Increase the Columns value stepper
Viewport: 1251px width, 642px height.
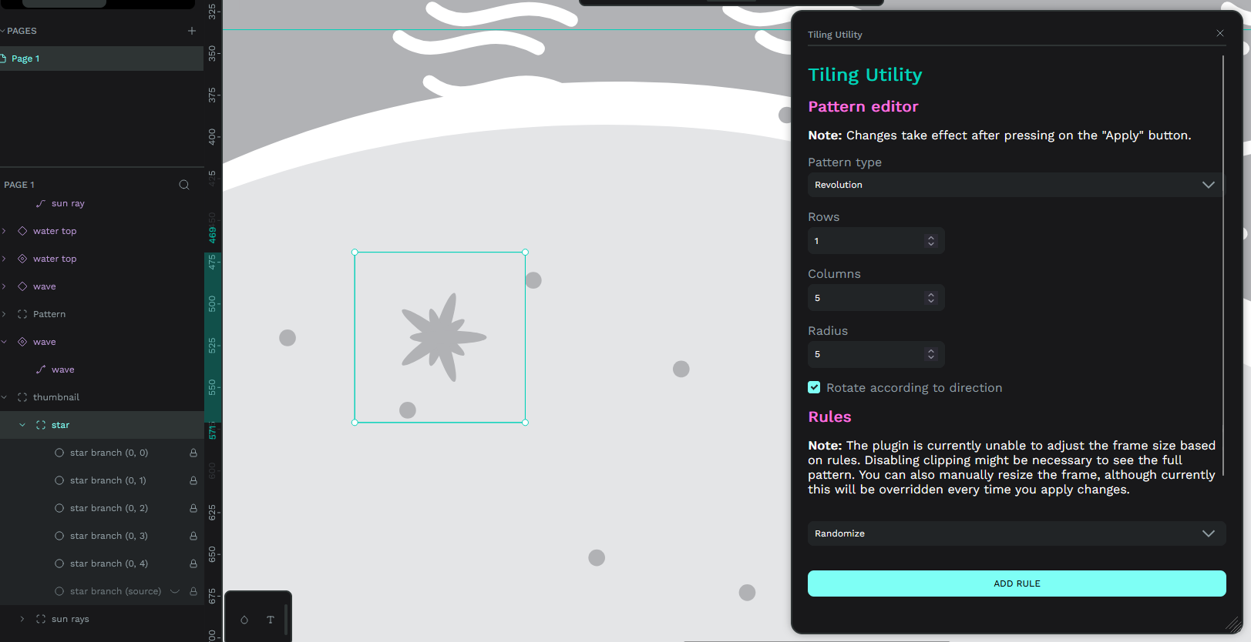pyautogui.click(x=931, y=294)
